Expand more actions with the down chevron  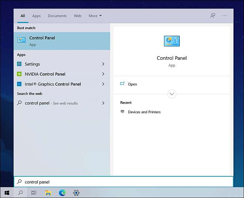(x=172, y=94)
